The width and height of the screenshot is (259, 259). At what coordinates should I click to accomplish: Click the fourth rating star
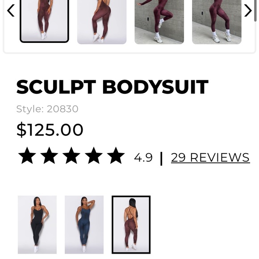tap(94, 155)
